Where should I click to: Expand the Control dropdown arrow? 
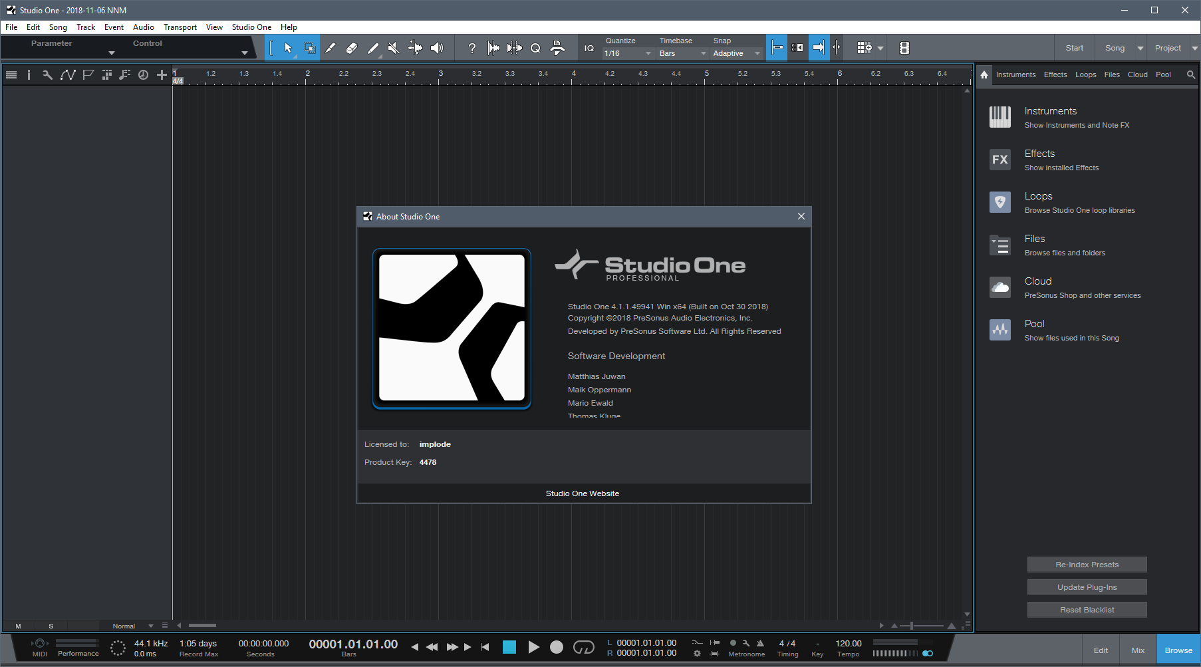click(245, 53)
